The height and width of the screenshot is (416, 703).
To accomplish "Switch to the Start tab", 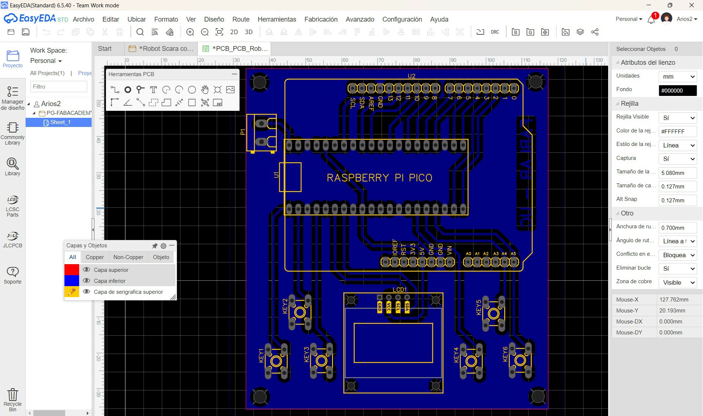I will click(105, 49).
